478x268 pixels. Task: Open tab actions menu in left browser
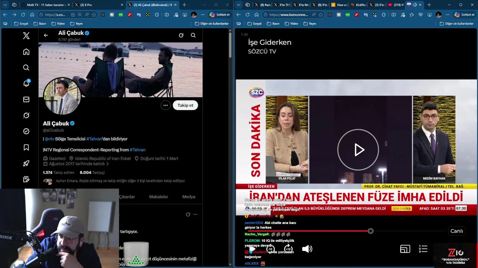pyautogui.click(x=5, y=5)
